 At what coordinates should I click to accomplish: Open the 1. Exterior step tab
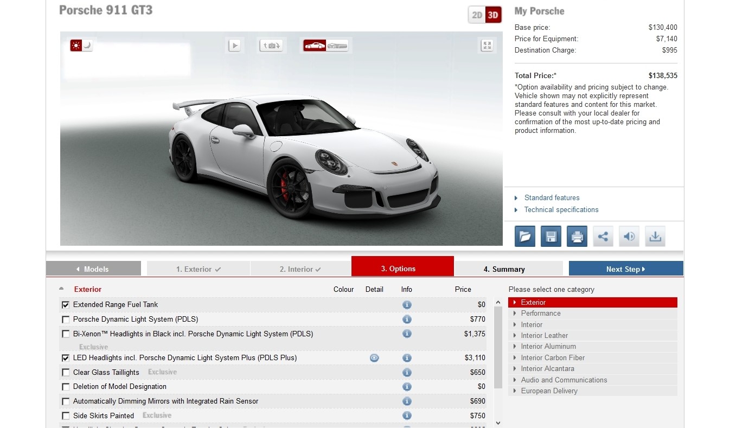(199, 269)
